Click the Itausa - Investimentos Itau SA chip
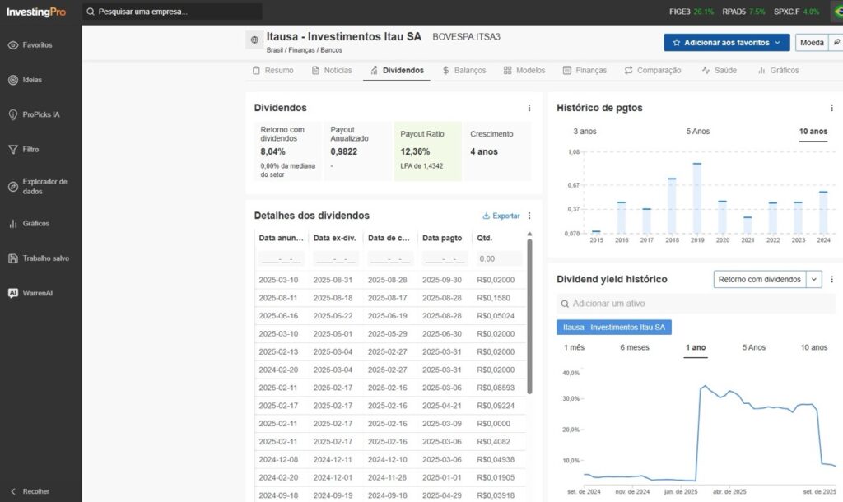 point(614,328)
